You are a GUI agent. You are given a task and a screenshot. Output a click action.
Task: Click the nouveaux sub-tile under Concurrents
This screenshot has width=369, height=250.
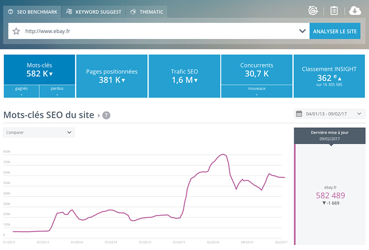tap(257, 91)
